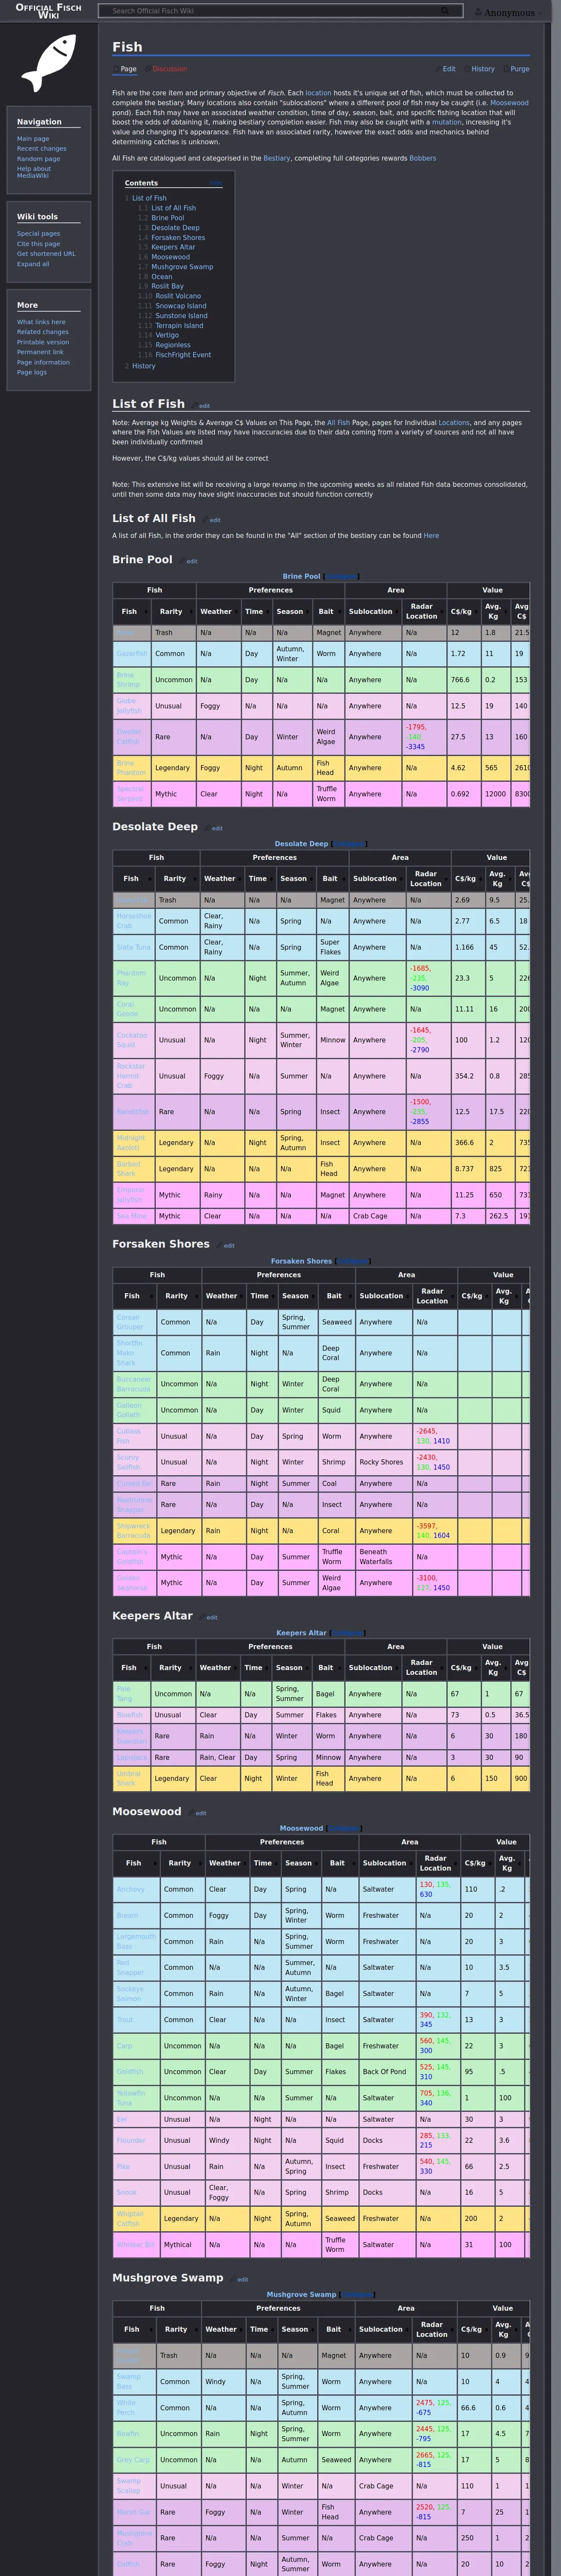Image resolution: width=561 pixels, height=2576 pixels.
Task: Sort Brine Pool table by C$/kg
Action: click(x=463, y=612)
